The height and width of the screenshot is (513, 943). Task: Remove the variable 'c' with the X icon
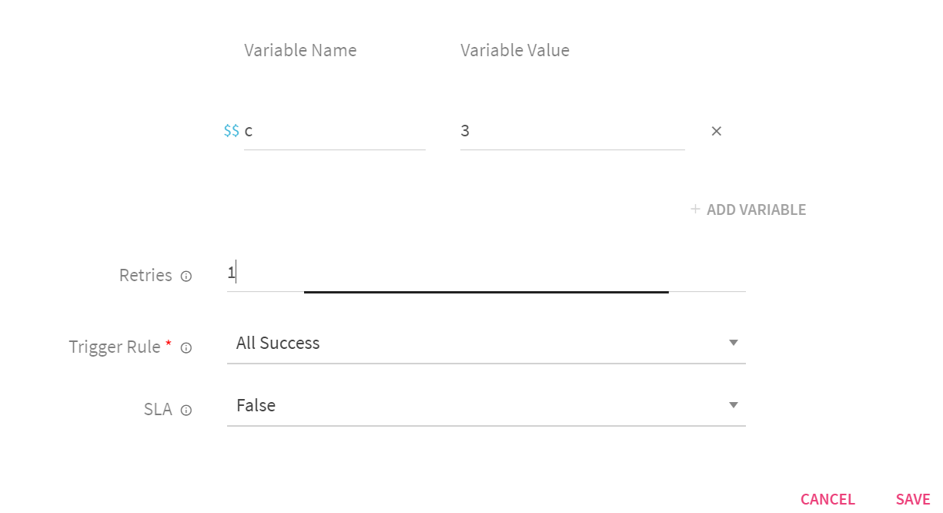tap(716, 131)
